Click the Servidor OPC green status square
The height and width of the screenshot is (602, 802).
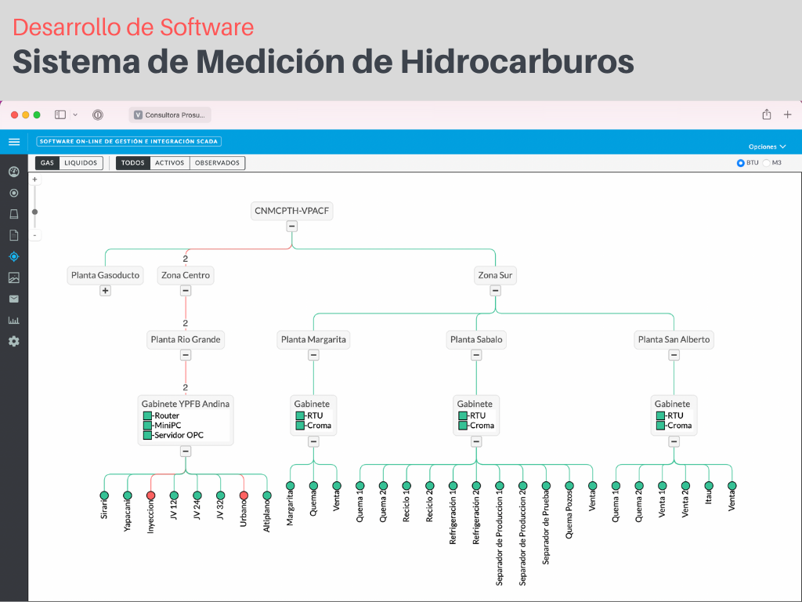[x=147, y=435]
